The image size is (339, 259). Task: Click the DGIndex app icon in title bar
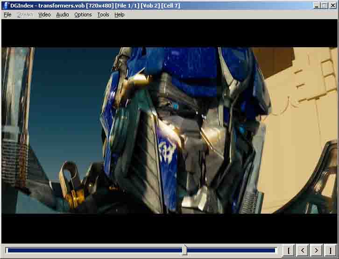click(x=6, y=6)
